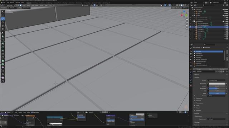Screen dimensions: 229x128
Task: Select the Poly Build tool
Action: coord(3,61)
